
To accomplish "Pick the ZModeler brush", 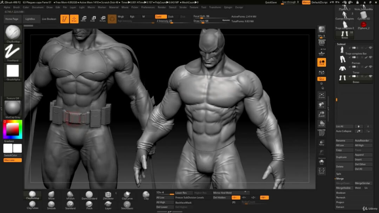I will pyautogui.click(x=108, y=195).
